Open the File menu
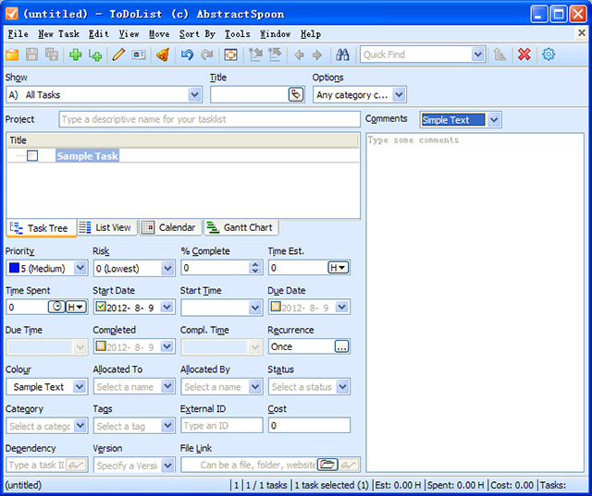592x496 pixels. pyautogui.click(x=18, y=34)
